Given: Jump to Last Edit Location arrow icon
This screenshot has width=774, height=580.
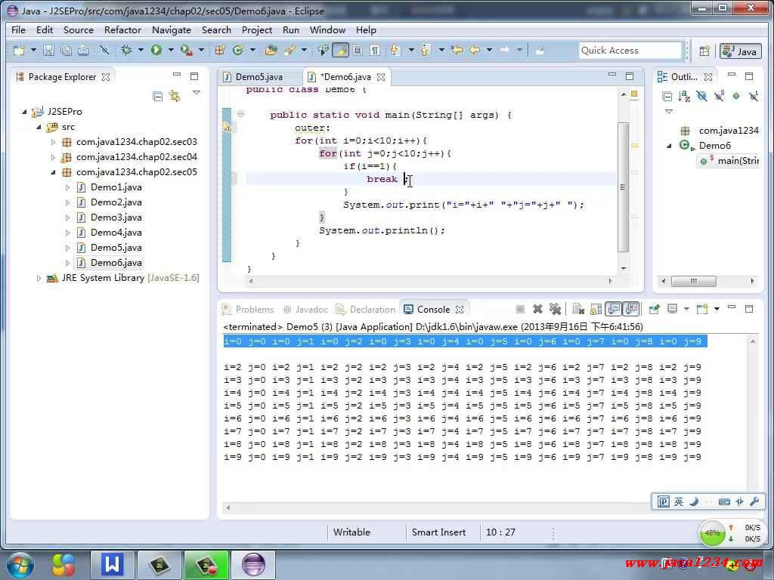Looking at the screenshot, I should click(x=457, y=50).
